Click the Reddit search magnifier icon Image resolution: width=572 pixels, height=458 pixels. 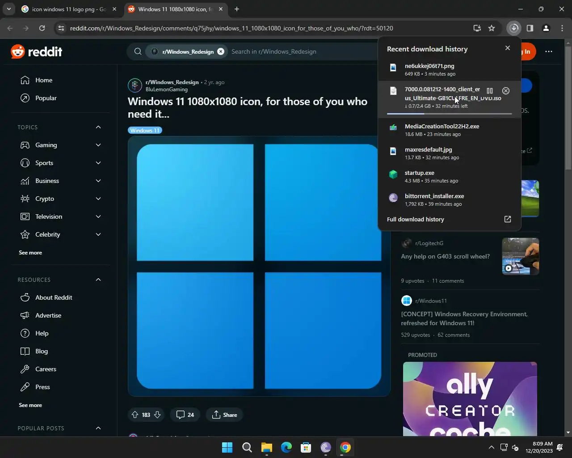coord(138,51)
